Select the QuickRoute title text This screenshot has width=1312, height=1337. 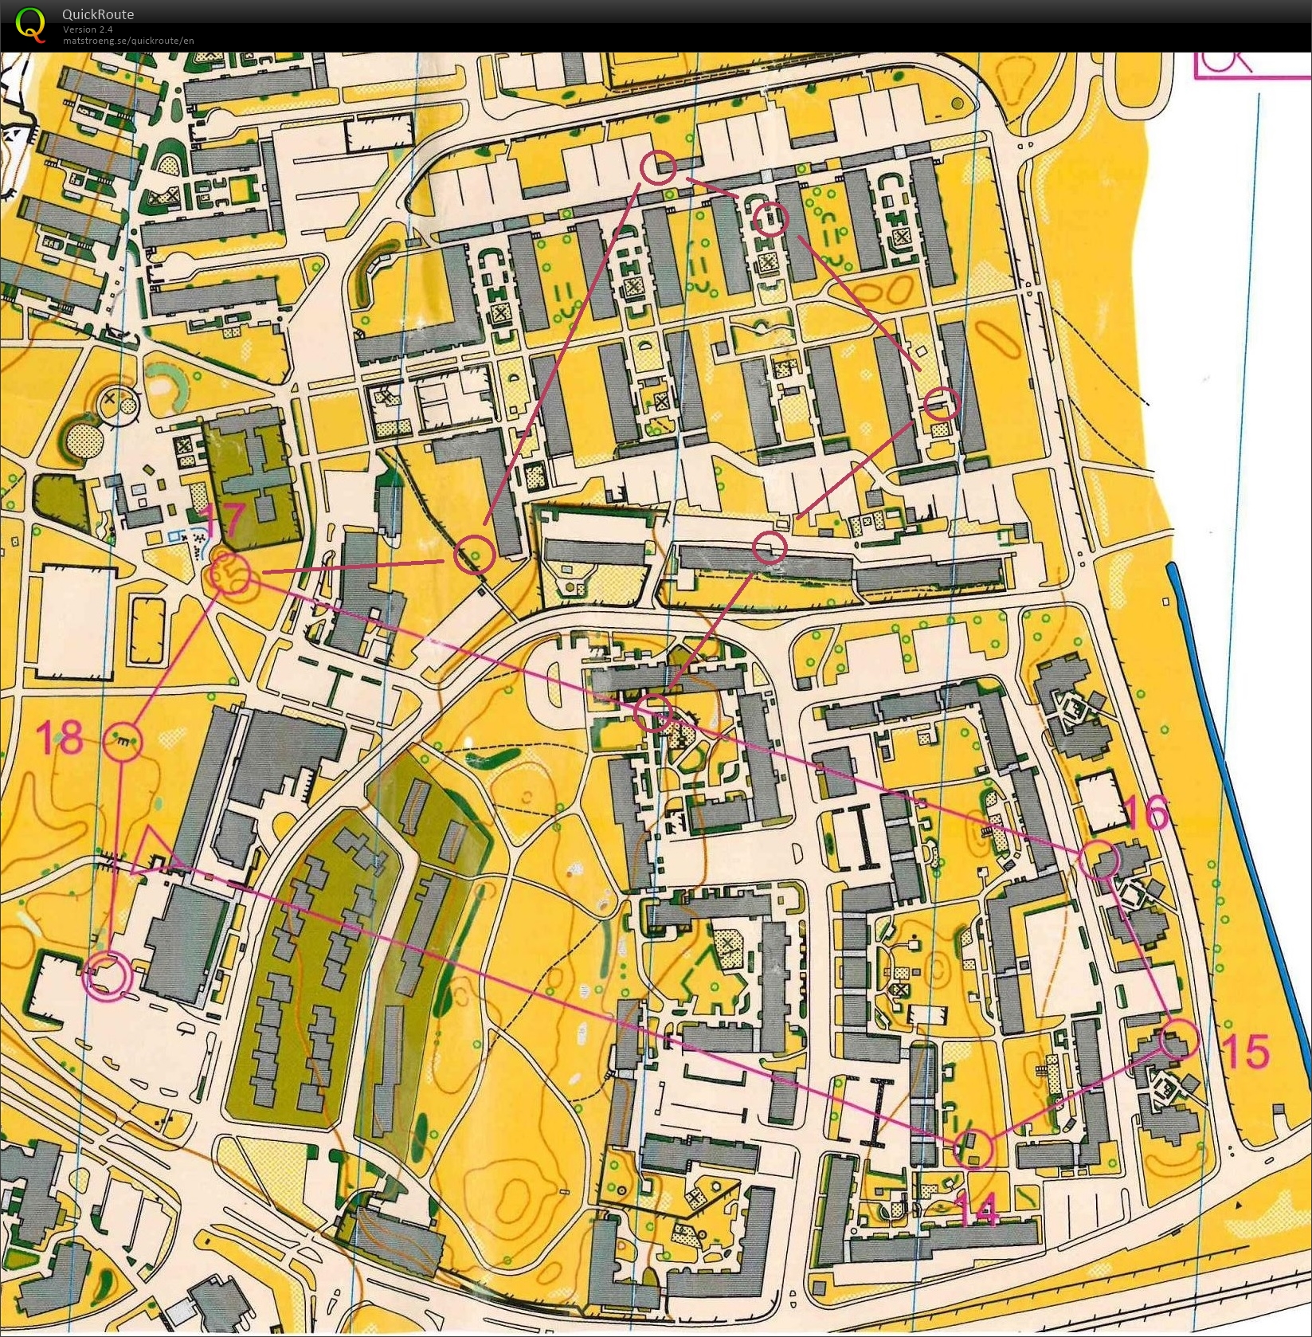point(98,14)
